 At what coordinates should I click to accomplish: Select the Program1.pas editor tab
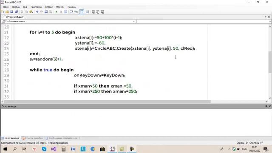pos(14,17)
